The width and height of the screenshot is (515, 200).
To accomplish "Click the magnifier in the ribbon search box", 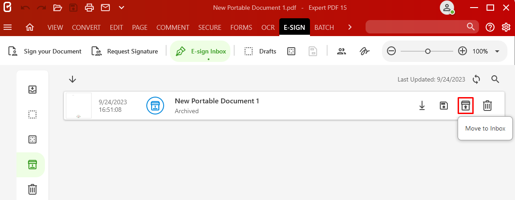I will click(471, 27).
